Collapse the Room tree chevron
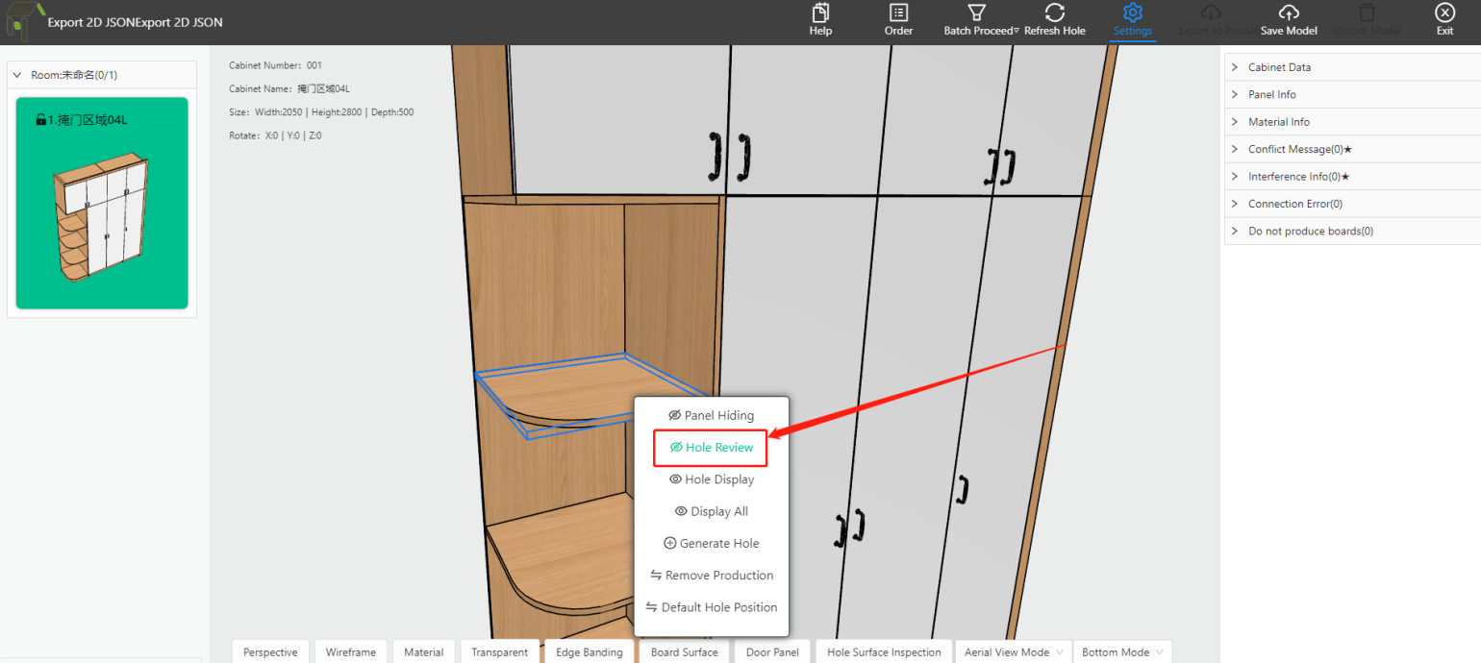The image size is (1481, 663). (17, 75)
